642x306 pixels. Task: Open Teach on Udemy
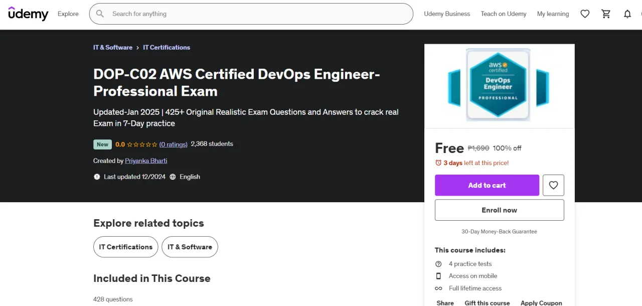[x=504, y=14]
